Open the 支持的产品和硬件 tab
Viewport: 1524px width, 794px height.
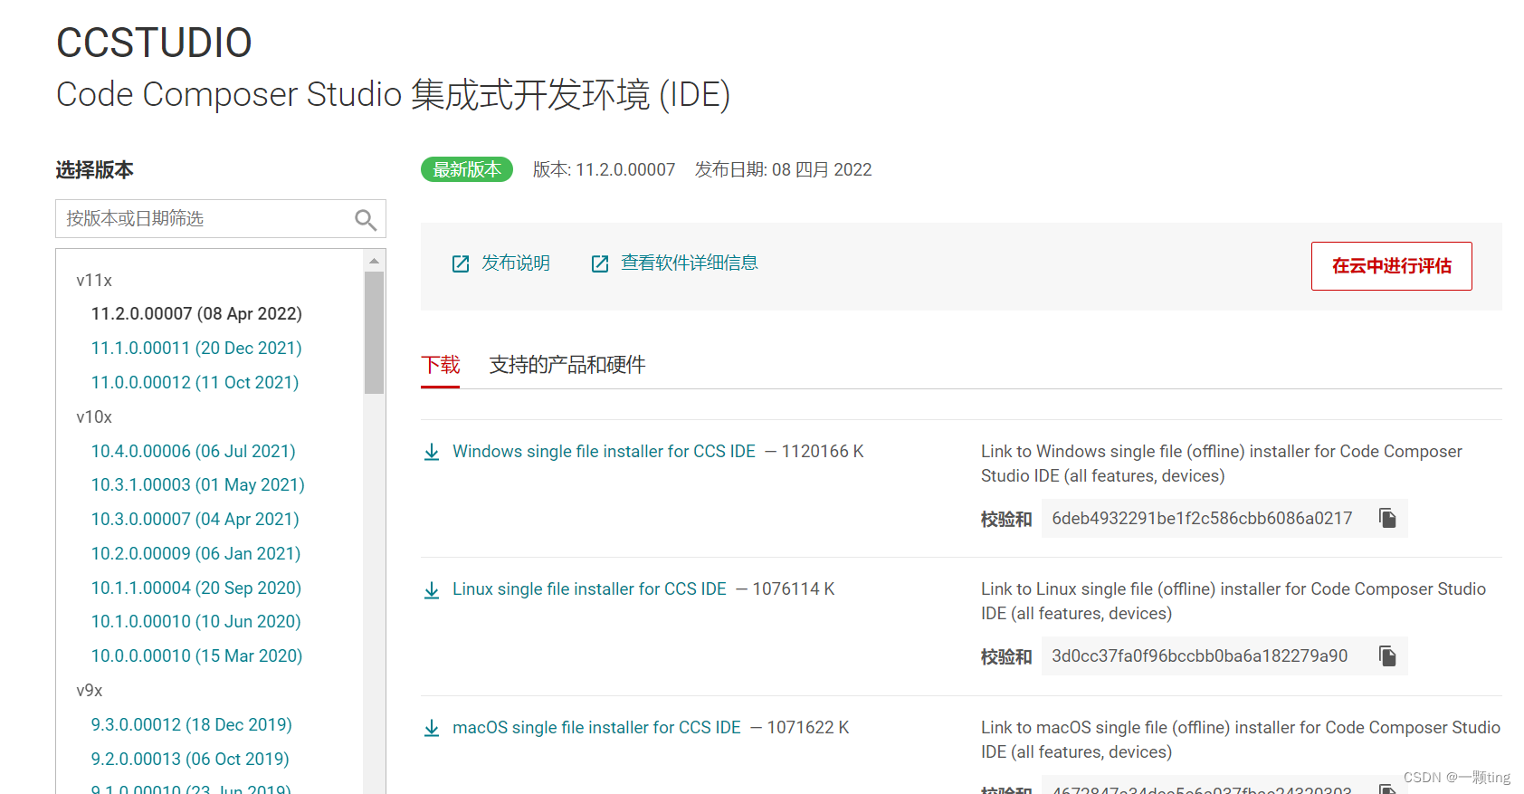[x=567, y=365]
